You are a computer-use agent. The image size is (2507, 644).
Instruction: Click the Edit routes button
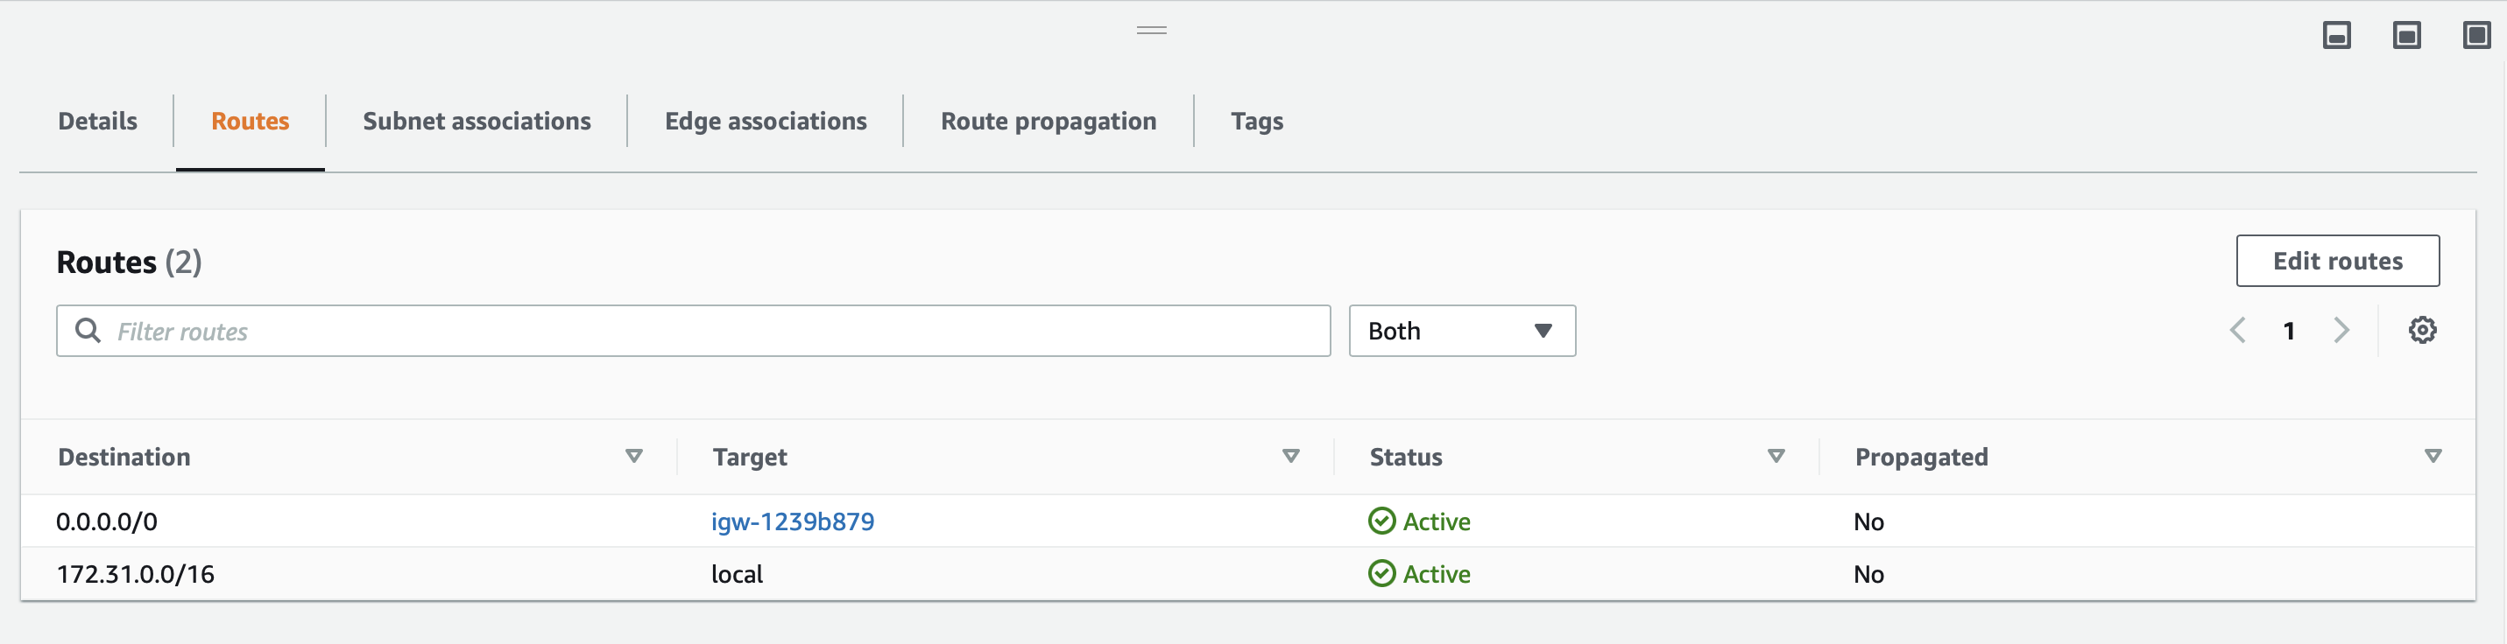click(x=2338, y=261)
